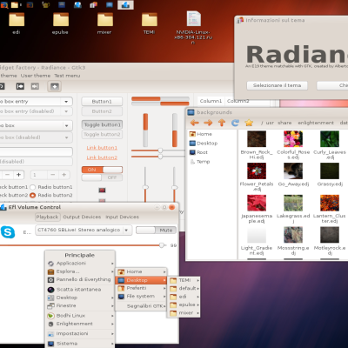
Task: Select the Colorful_Roses.edj thumbnail
Action: pos(293,139)
